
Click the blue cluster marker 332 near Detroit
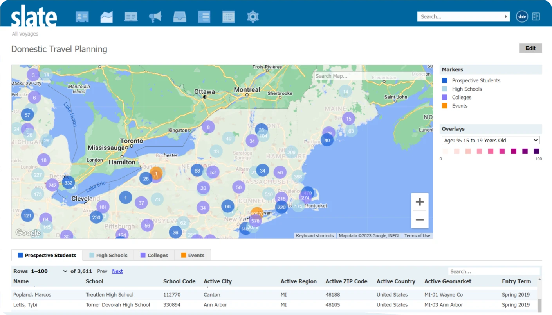[68, 183]
